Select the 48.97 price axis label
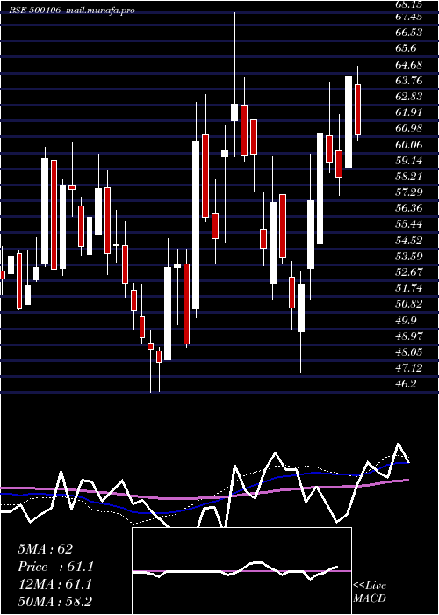The image size is (439, 615). click(409, 336)
